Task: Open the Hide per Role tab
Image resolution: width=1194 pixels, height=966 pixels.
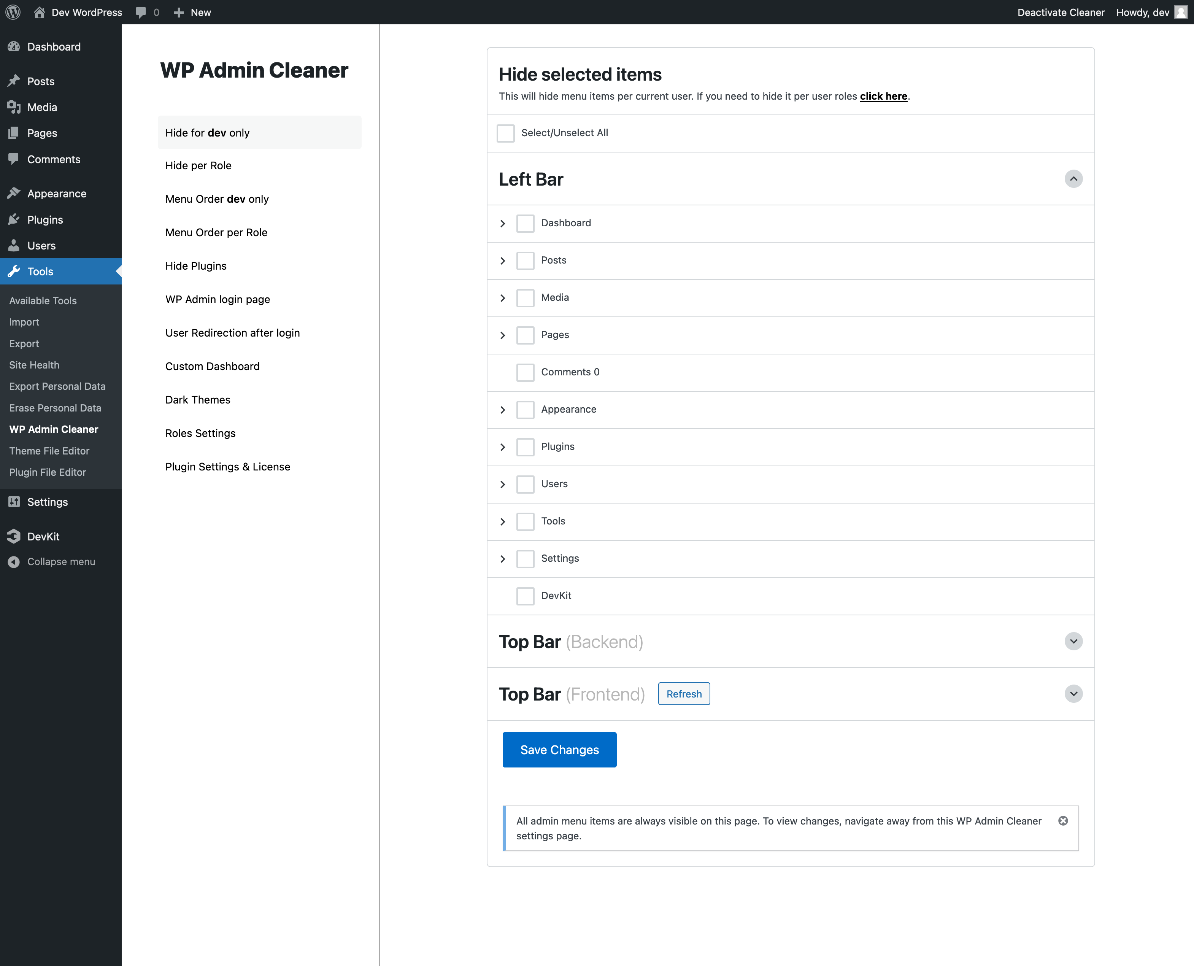Action: [259, 165]
